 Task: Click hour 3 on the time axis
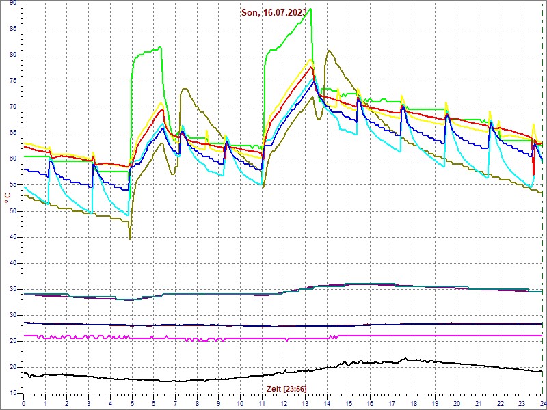88,402
